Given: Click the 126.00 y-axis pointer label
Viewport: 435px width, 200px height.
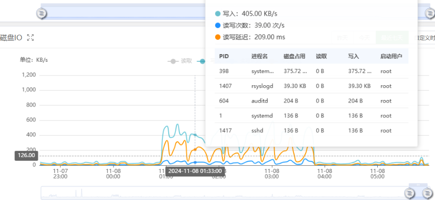Looking at the screenshot, I should (26, 156).
